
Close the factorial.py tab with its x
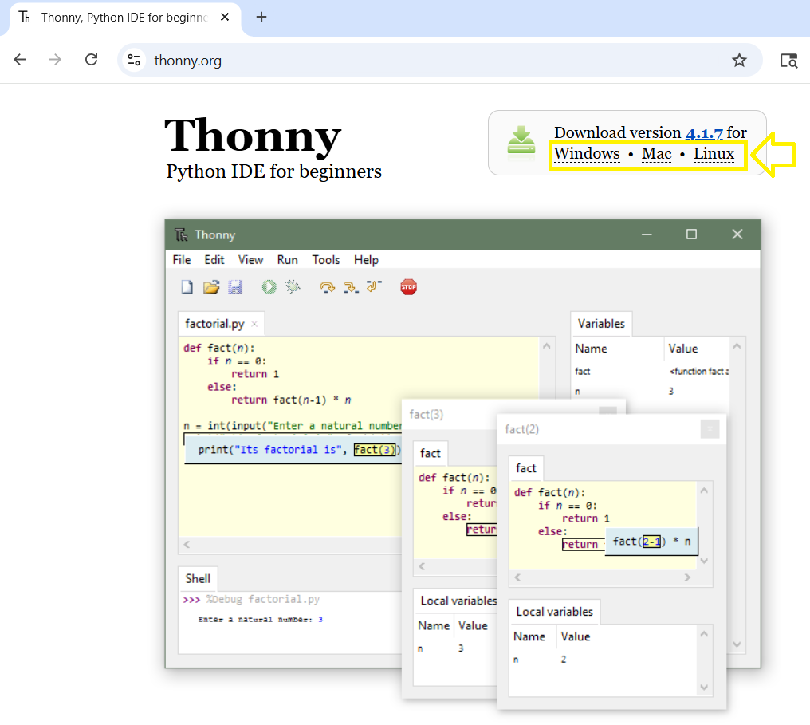click(254, 324)
